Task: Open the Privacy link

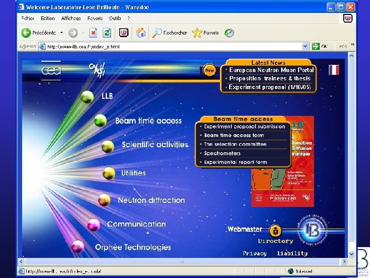Action: (254, 253)
